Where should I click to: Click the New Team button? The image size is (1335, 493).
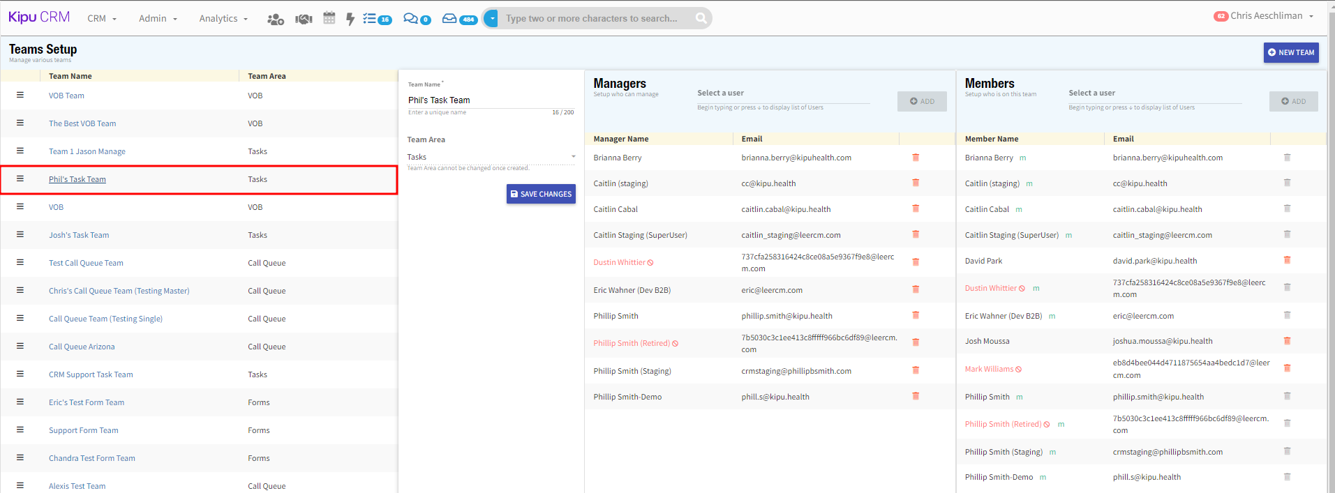click(x=1290, y=52)
